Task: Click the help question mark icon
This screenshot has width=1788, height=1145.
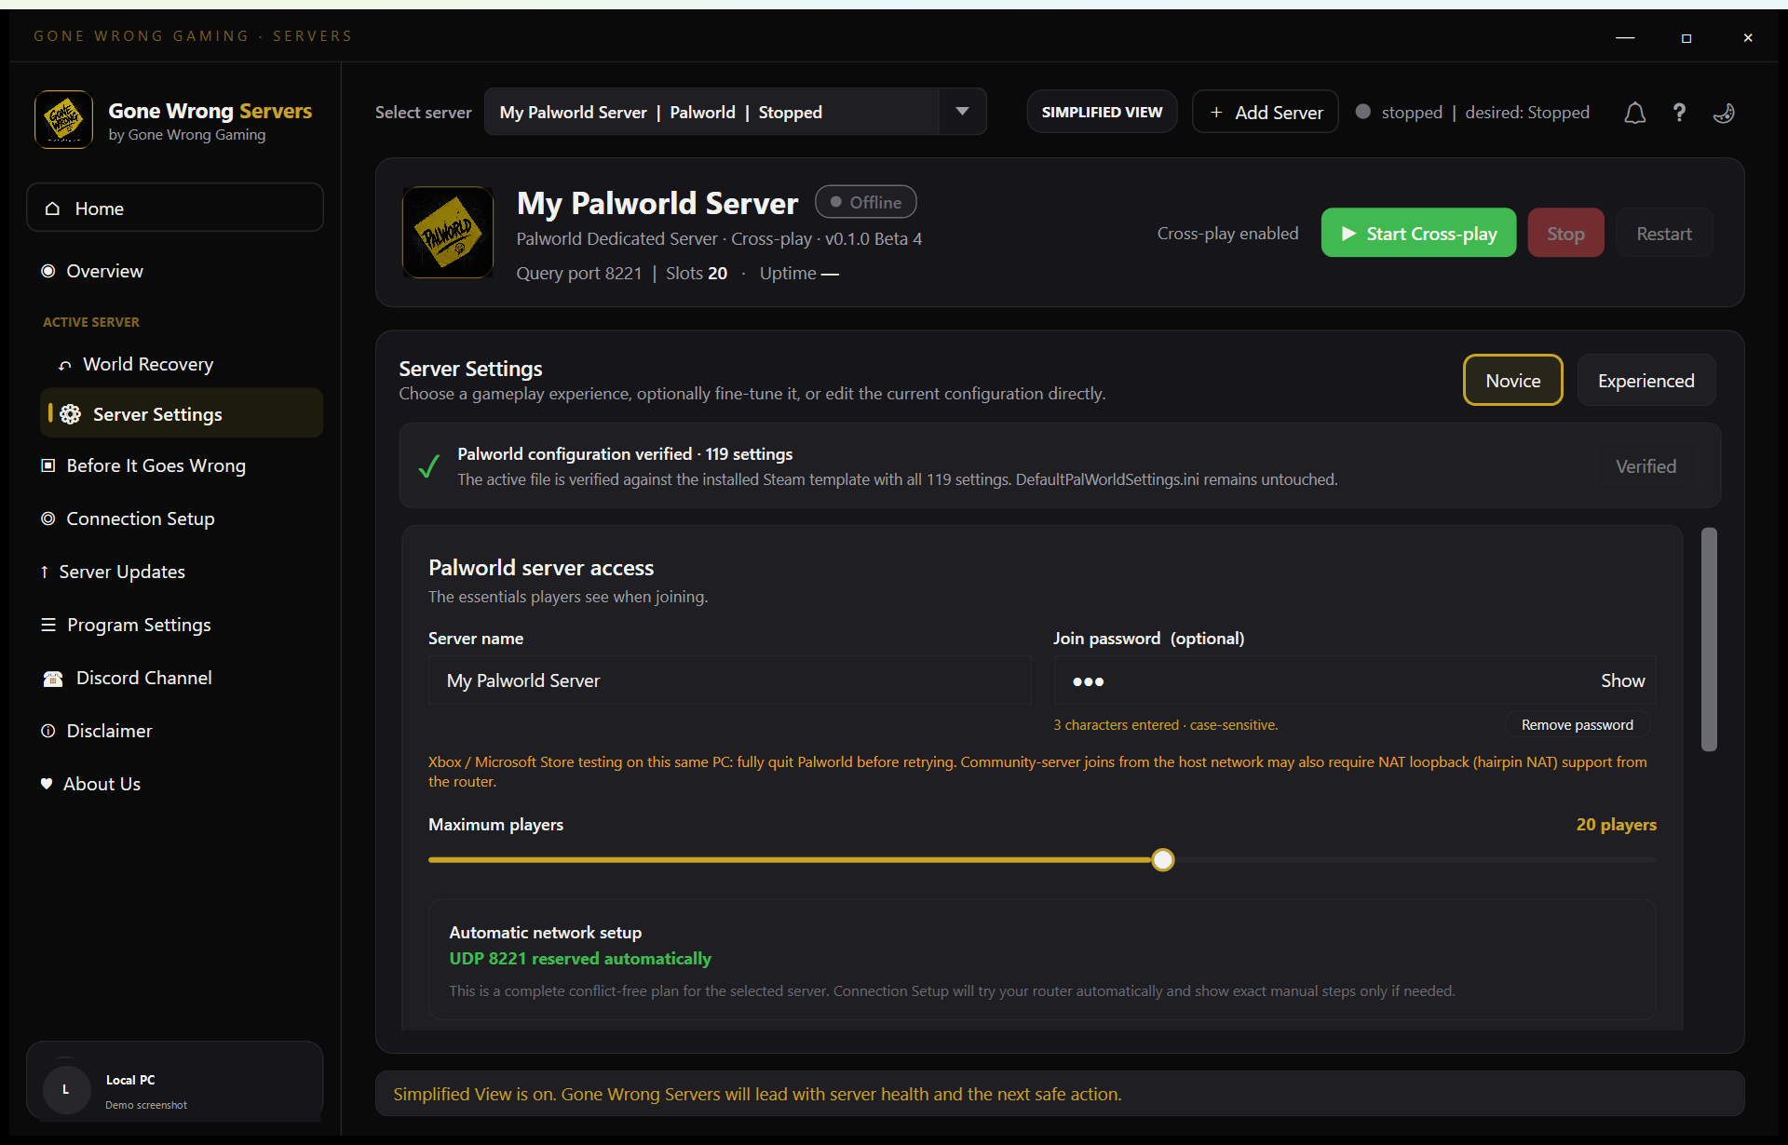Action: [x=1679, y=113]
